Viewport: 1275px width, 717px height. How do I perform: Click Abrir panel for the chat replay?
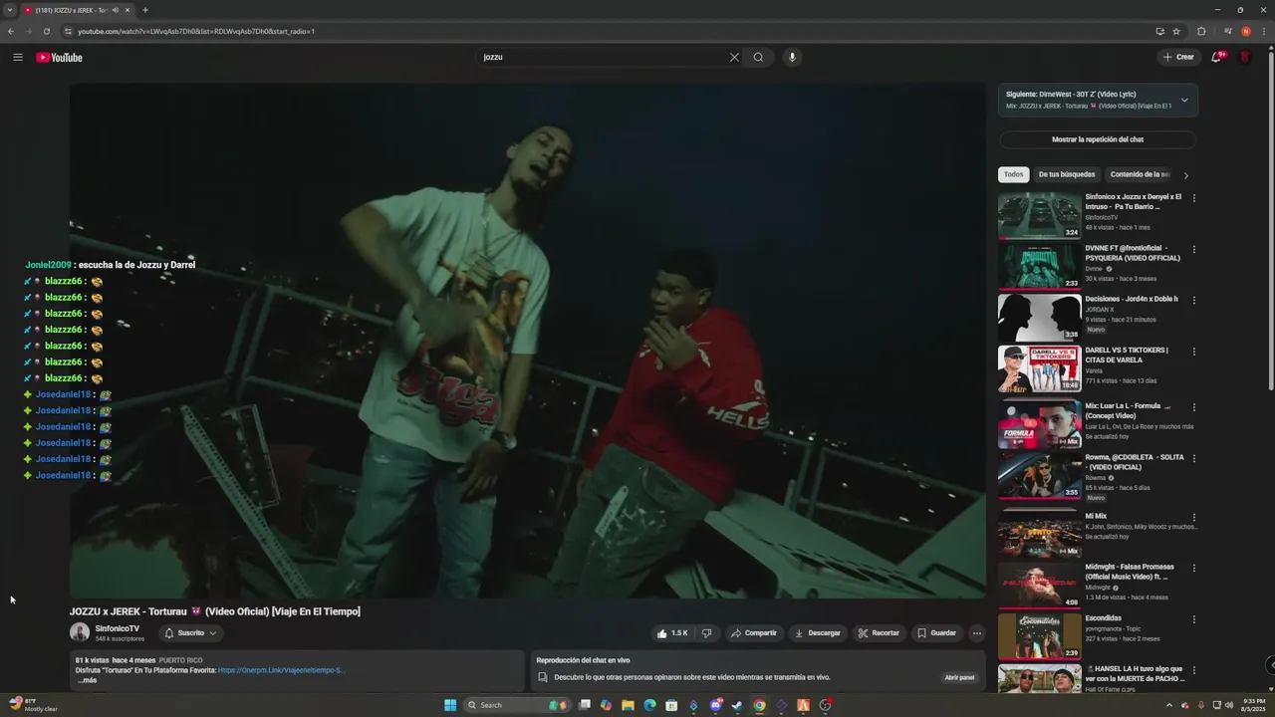[959, 677]
